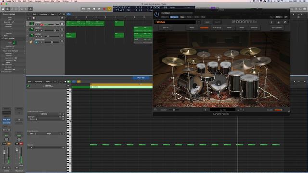This screenshot has height=173, width=308.
Task: Open the Tracks area Functions menu
Action: (x=43, y=14)
